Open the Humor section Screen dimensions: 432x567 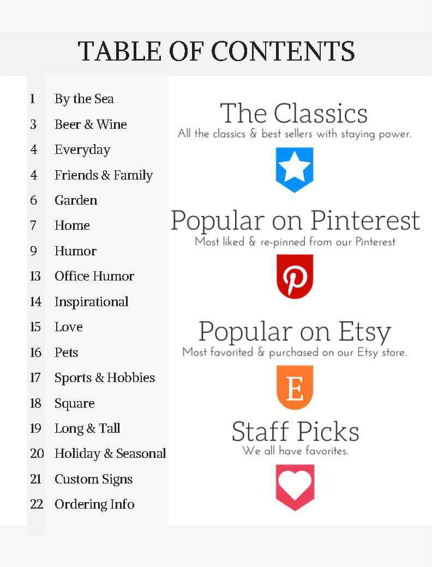pyautogui.click(x=75, y=251)
